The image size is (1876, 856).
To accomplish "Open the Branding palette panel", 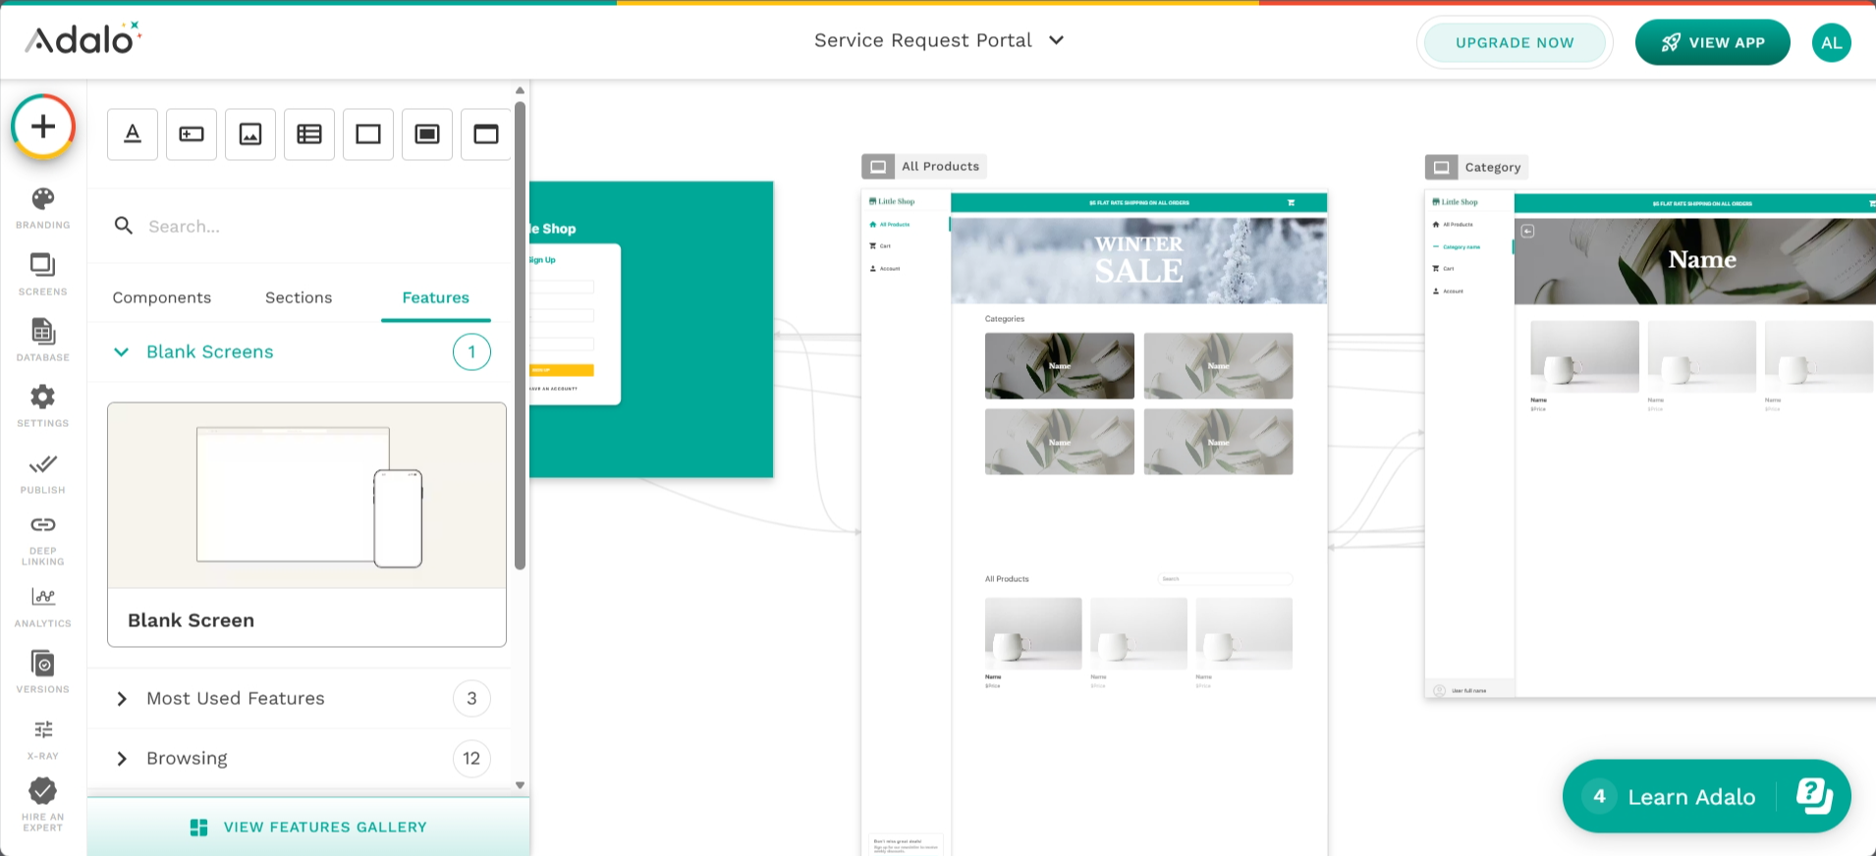I will [43, 208].
